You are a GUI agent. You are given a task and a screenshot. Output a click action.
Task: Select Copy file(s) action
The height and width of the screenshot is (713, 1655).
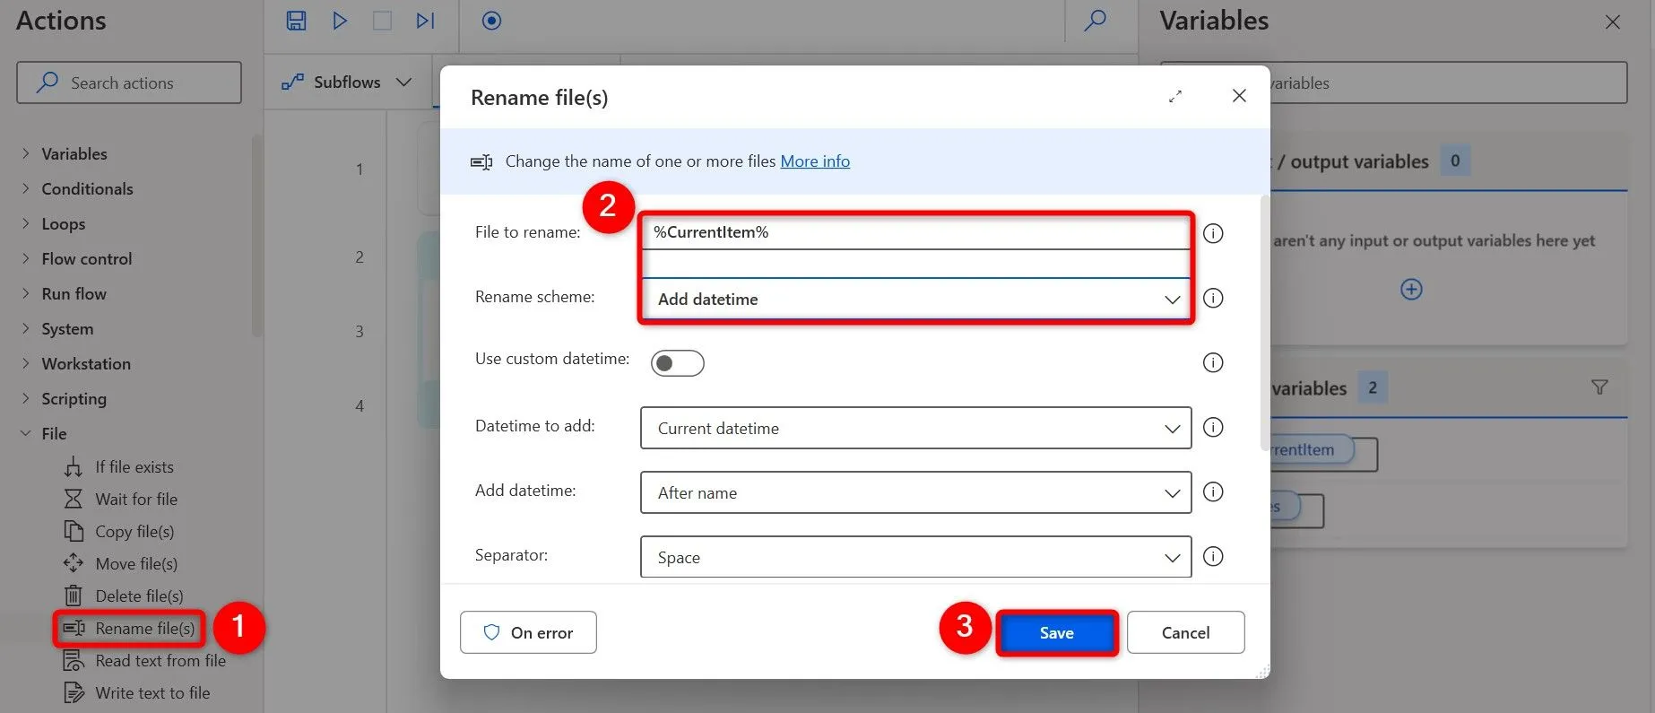click(x=134, y=532)
